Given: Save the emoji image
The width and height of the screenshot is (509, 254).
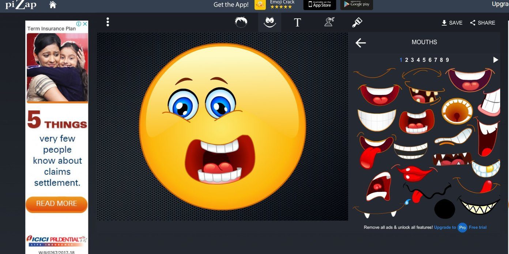Looking at the screenshot, I should tap(452, 23).
